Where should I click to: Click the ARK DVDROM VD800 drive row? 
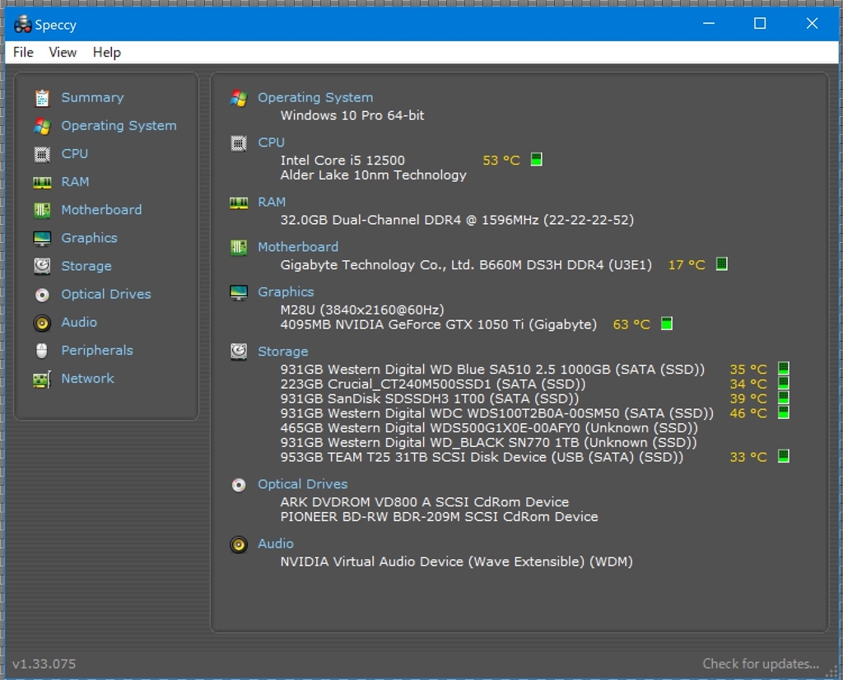425,502
